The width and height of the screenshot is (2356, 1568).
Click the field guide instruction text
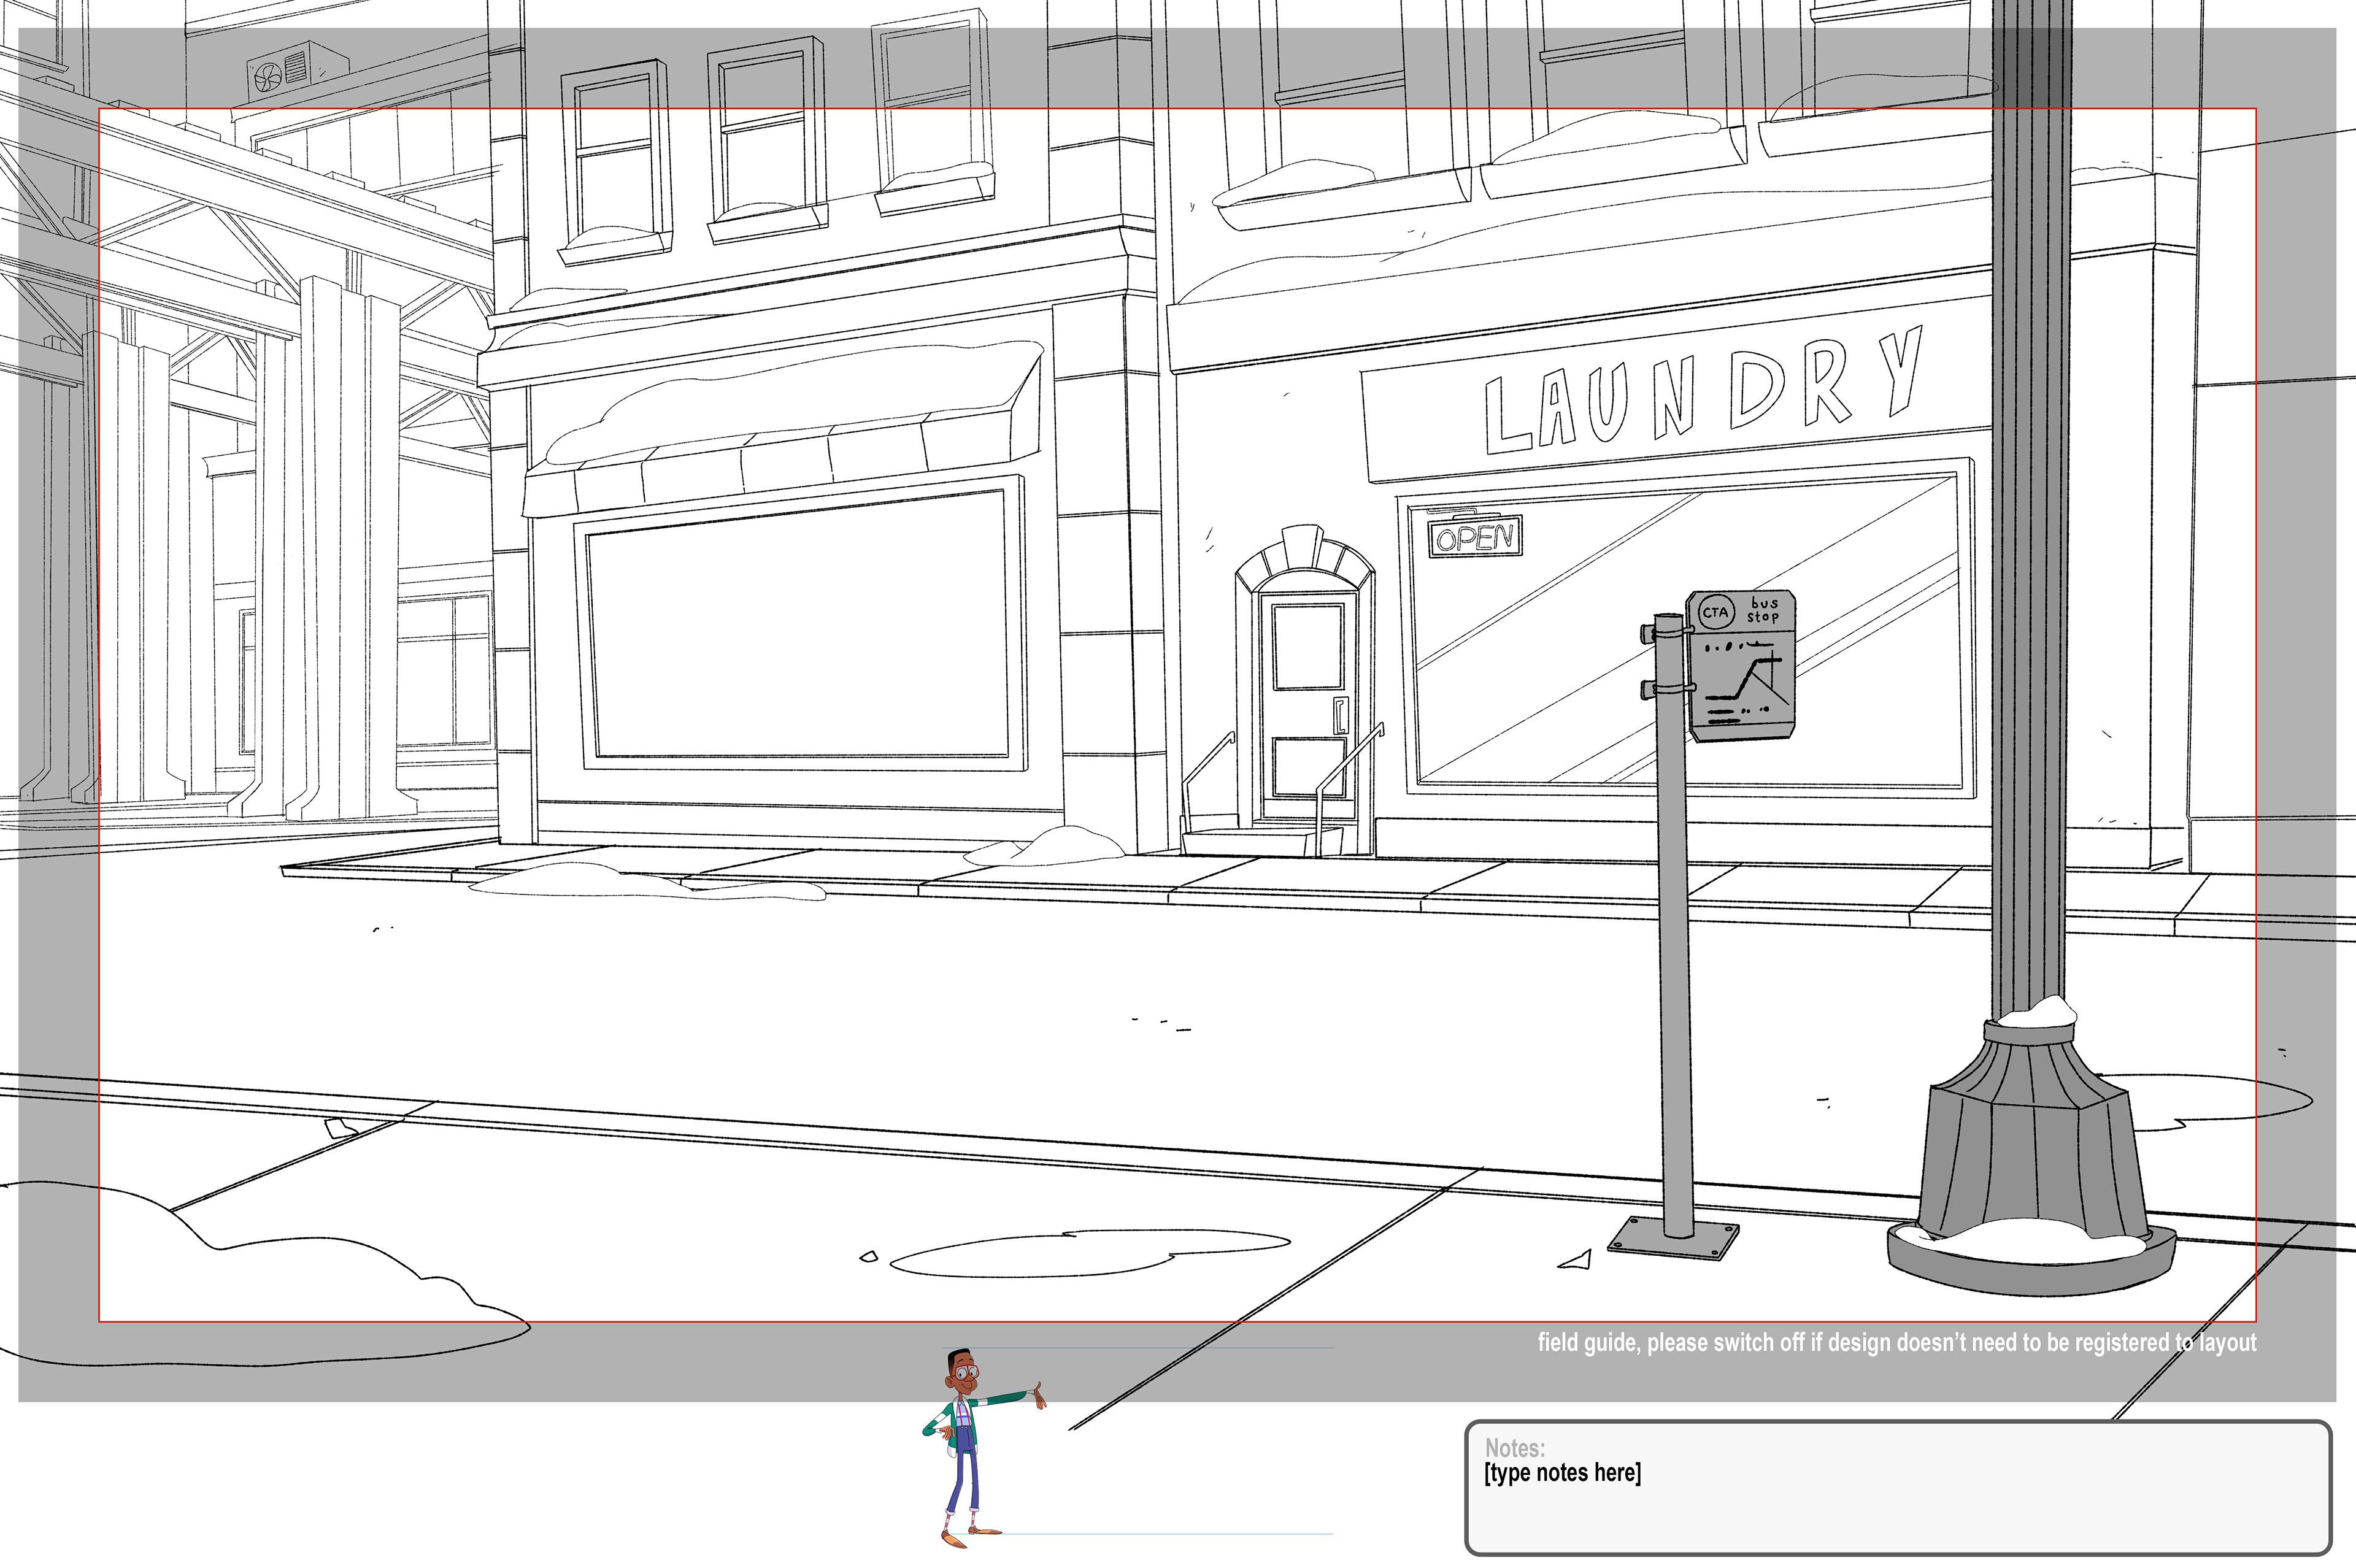(1896, 1342)
